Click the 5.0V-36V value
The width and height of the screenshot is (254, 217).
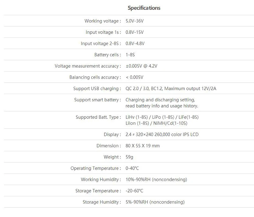pyautogui.click(x=135, y=21)
